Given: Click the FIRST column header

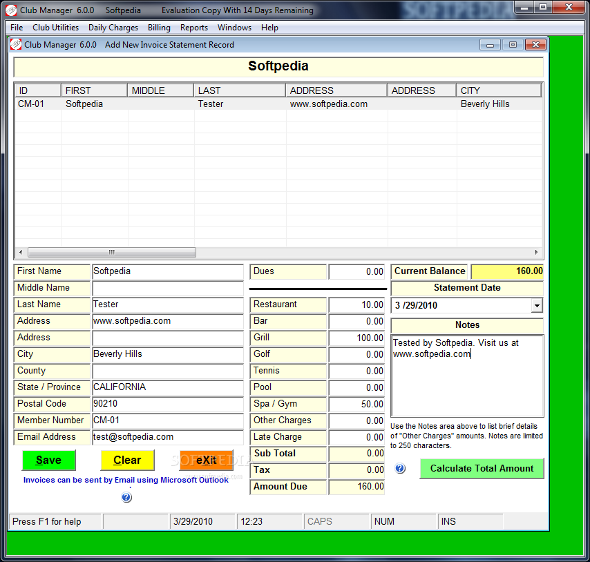Looking at the screenshot, I should [x=94, y=90].
